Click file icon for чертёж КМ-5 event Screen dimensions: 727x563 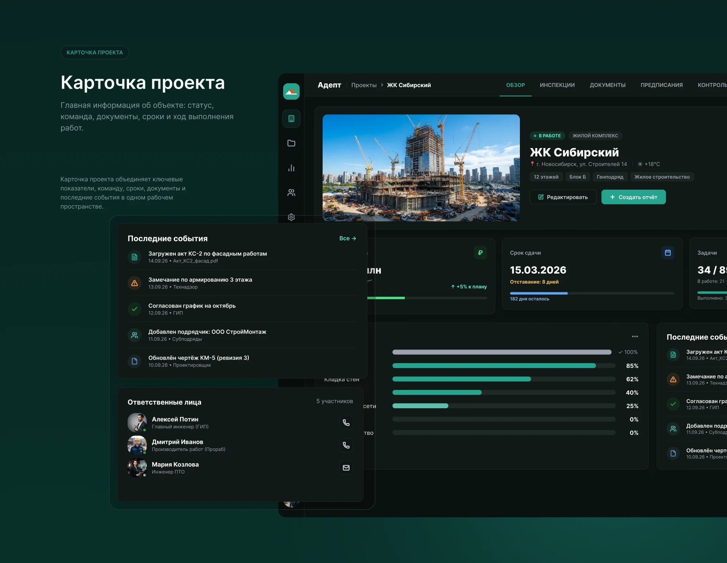[x=134, y=361]
